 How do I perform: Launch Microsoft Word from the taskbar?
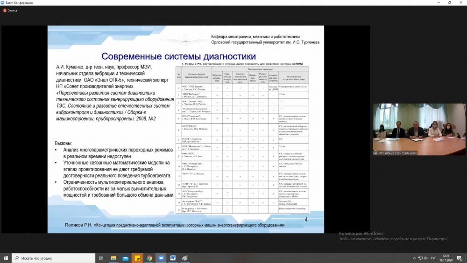(x=172, y=258)
